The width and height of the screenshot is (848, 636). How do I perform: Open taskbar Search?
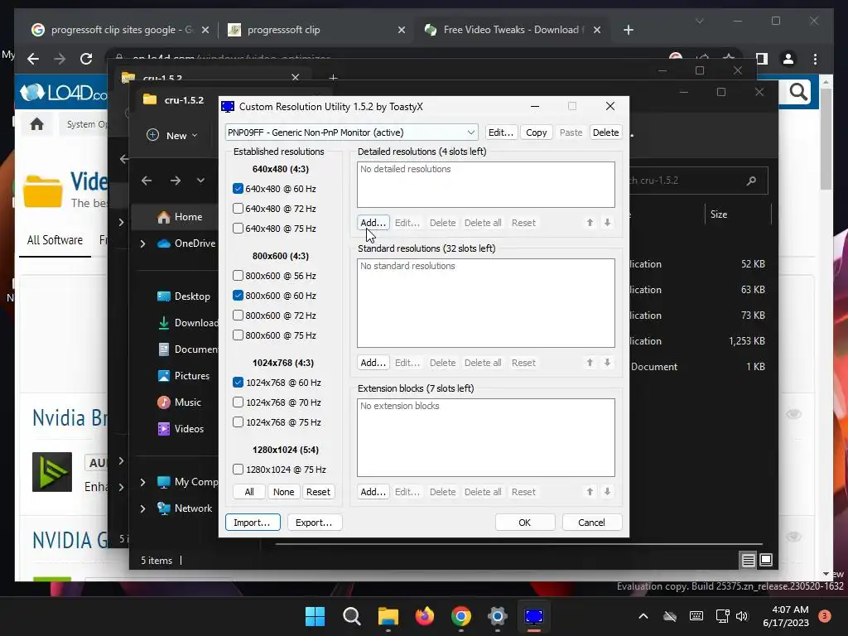click(351, 616)
